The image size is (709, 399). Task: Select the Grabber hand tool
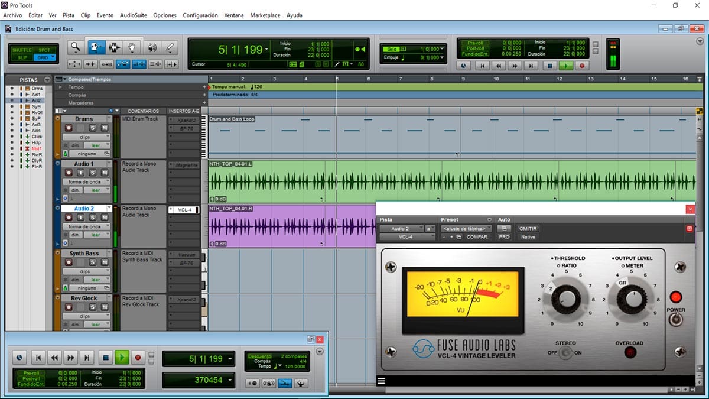133,47
